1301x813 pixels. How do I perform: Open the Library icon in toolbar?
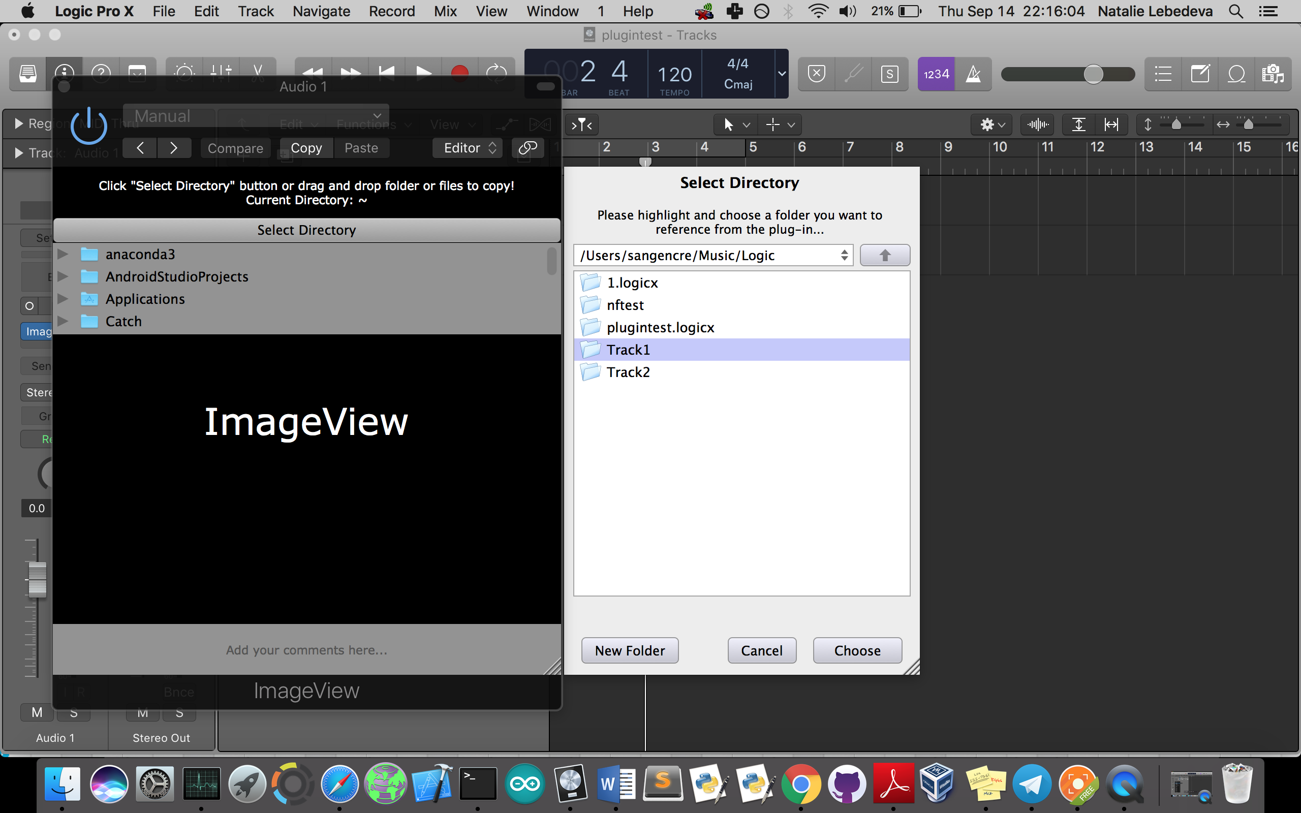point(28,74)
